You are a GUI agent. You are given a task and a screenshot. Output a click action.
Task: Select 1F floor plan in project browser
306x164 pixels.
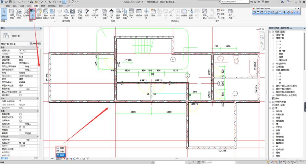tap(280, 41)
